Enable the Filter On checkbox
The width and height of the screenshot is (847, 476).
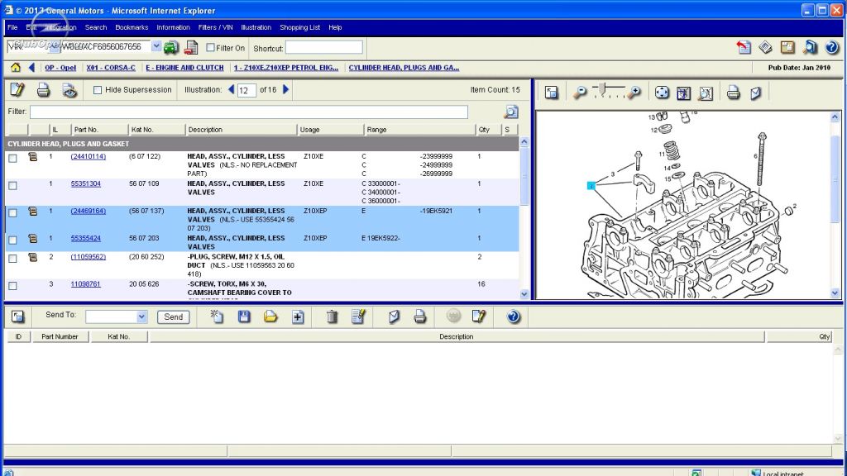pyautogui.click(x=211, y=47)
